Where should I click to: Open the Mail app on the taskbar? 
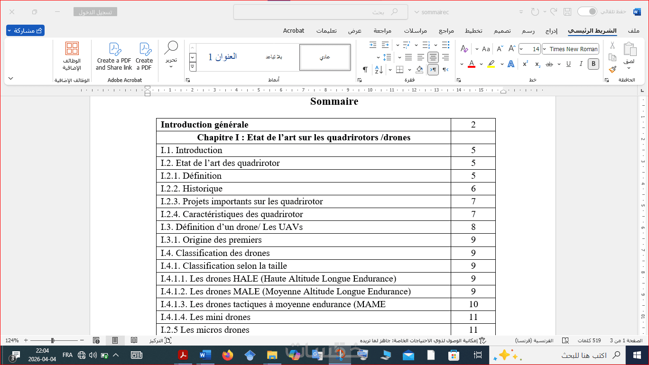tap(408, 355)
